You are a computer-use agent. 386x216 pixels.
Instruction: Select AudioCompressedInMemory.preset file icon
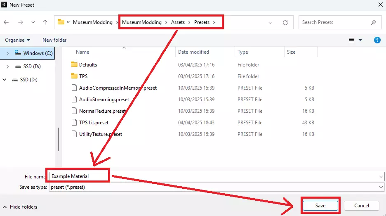[x=74, y=88]
